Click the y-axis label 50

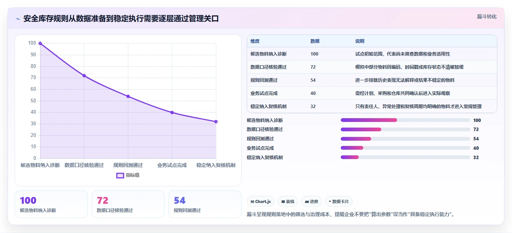point(33,101)
